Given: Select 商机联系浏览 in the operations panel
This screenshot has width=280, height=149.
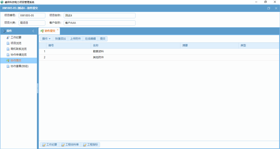Looking at the screenshot, I should [x=18, y=49].
